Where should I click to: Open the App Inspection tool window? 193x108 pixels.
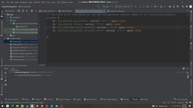click(x=90, y=99)
